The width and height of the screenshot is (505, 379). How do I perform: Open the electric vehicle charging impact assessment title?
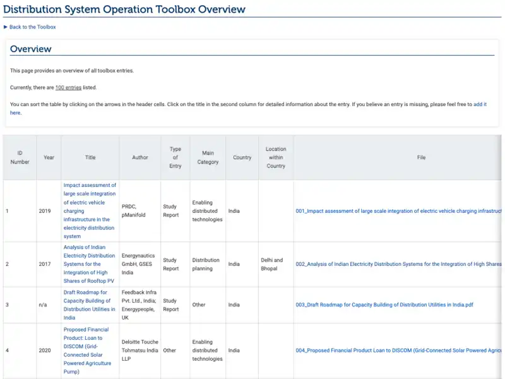coord(90,211)
